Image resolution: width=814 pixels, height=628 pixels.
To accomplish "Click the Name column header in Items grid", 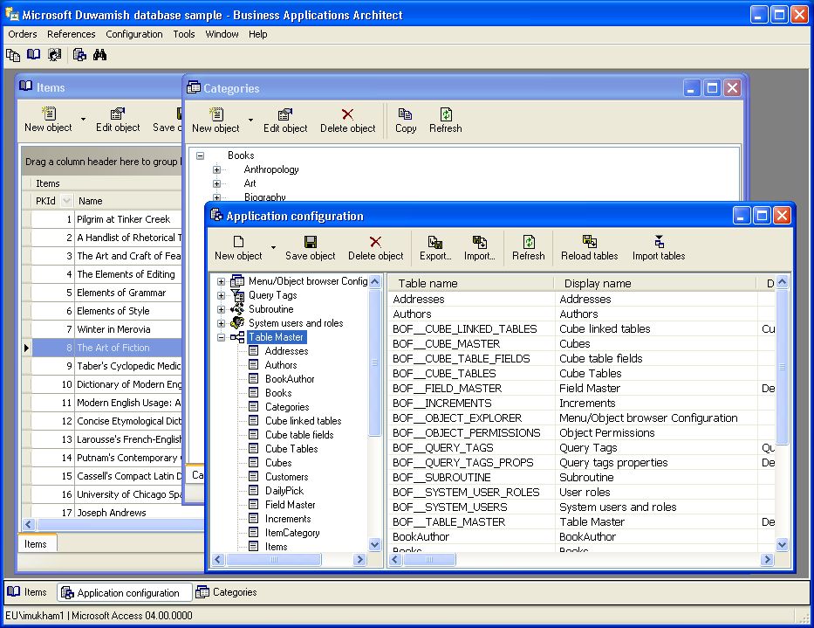I will (x=127, y=201).
